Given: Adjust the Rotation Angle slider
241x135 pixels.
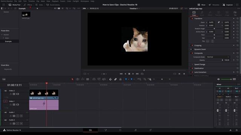Looking at the screenshot, I should 214,28.
